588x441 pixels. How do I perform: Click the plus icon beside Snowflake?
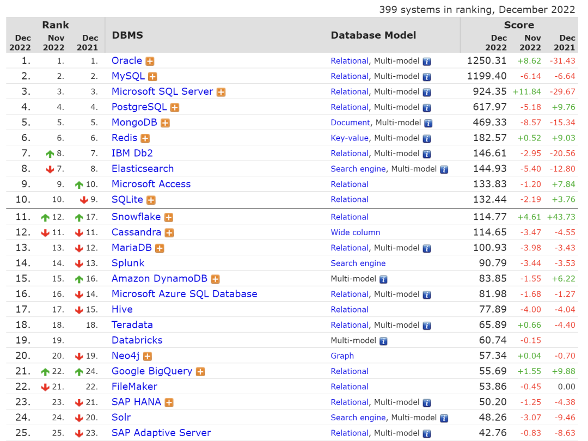click(x=169, y=217)
